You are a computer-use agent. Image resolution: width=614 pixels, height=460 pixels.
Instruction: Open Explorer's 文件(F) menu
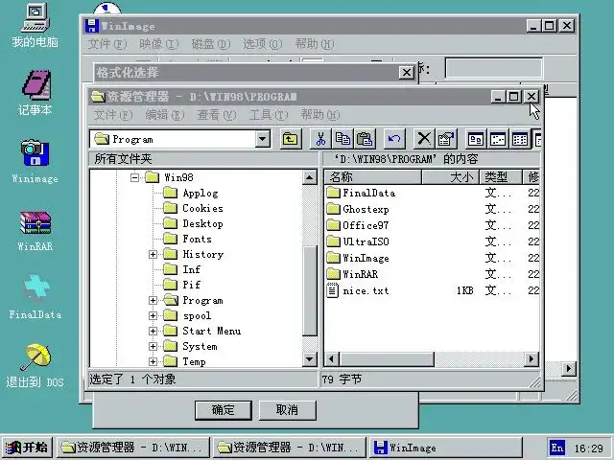point(113,115)
